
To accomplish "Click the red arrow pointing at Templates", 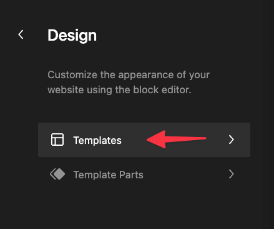I will click(x=177, y=140).
